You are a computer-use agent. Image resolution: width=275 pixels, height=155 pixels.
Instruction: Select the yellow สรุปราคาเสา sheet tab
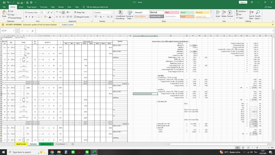(21, 144)
